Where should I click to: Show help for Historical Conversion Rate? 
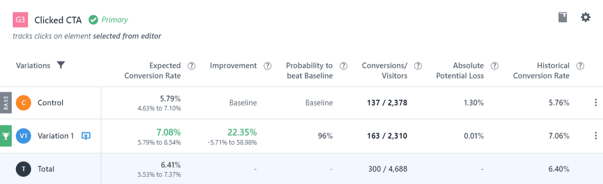point(581,66)
